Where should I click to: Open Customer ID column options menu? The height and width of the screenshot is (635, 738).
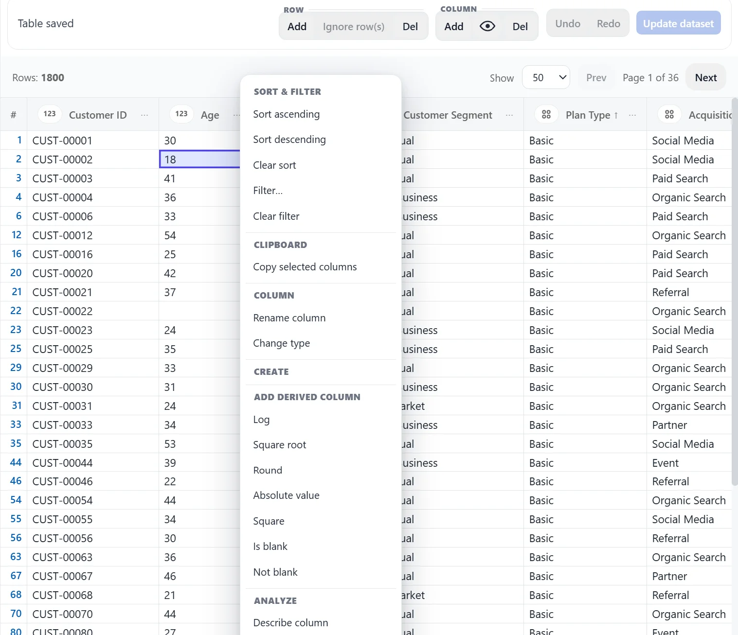point(144,115)
